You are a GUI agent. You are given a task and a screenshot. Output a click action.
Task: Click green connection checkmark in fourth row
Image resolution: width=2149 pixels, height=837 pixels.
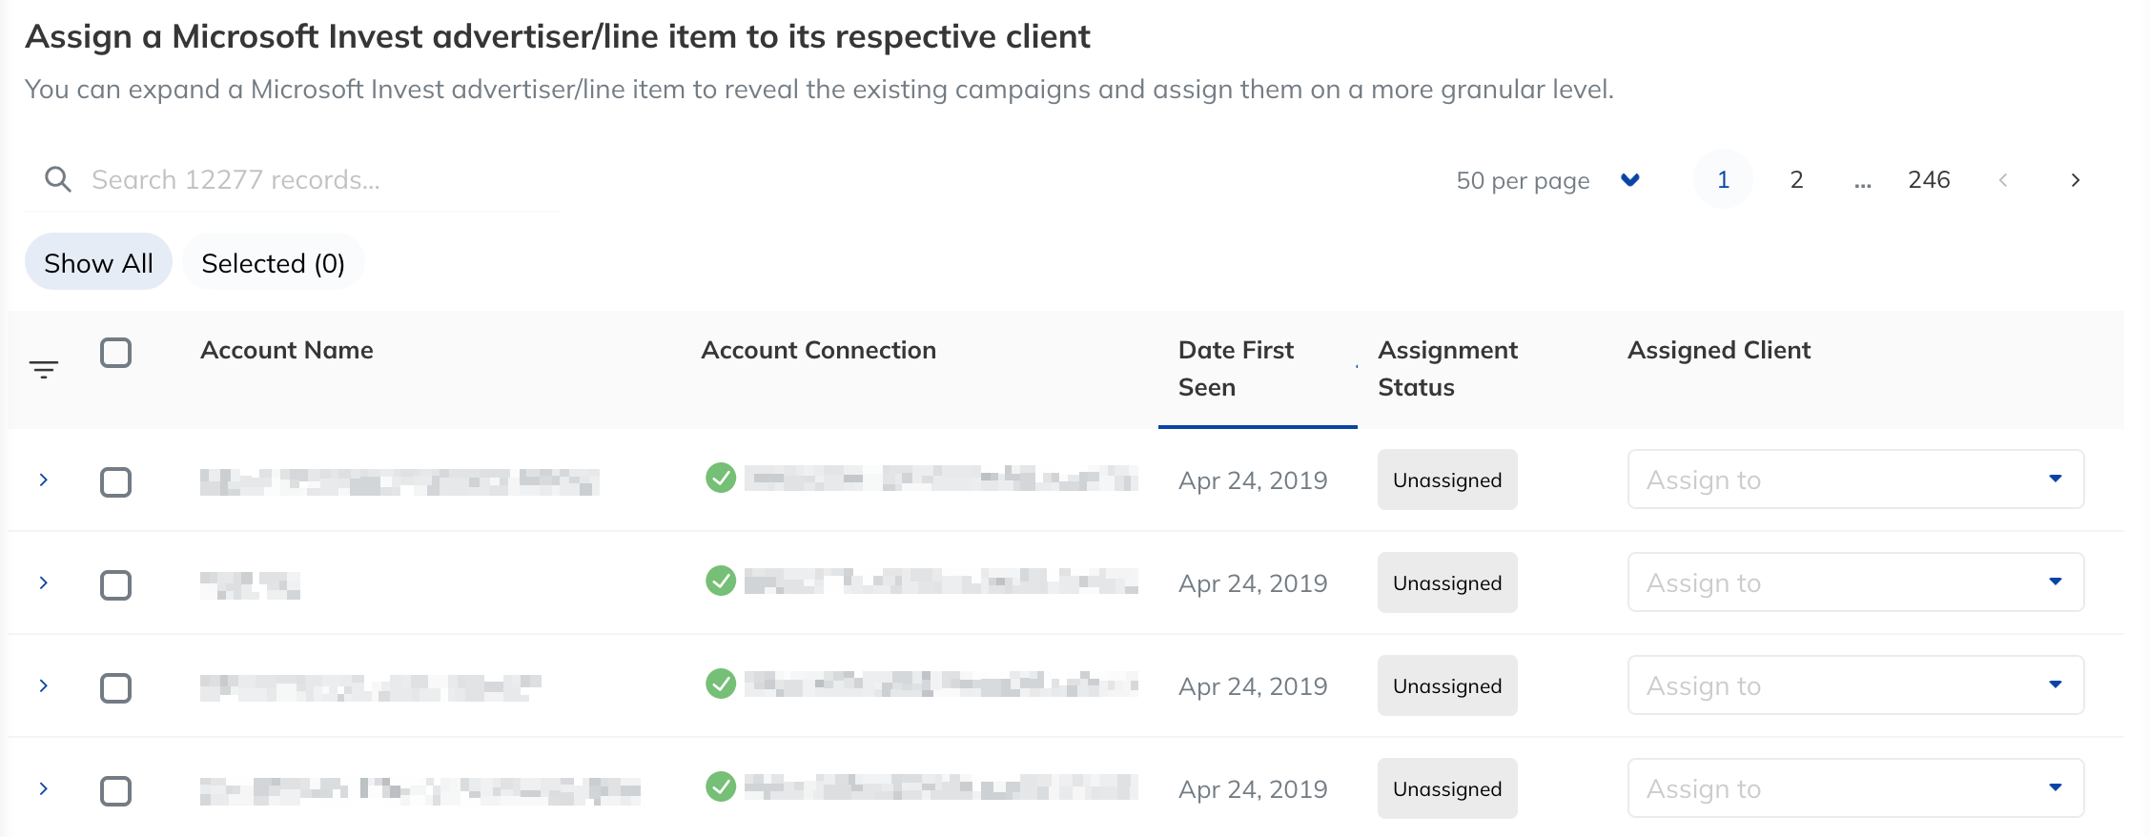[x=721, y=786]
